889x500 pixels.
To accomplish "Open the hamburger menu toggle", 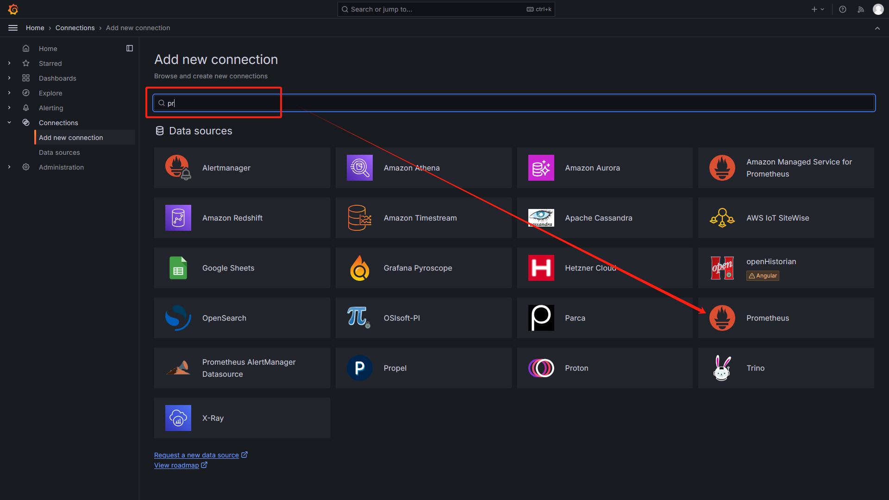I will 13,28.
